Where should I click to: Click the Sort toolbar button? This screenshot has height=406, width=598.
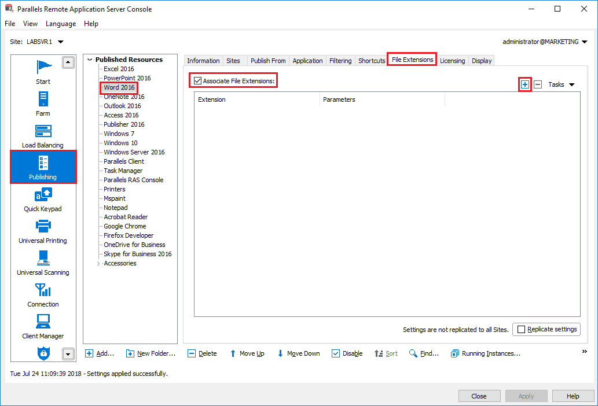(x=386, y=353)
